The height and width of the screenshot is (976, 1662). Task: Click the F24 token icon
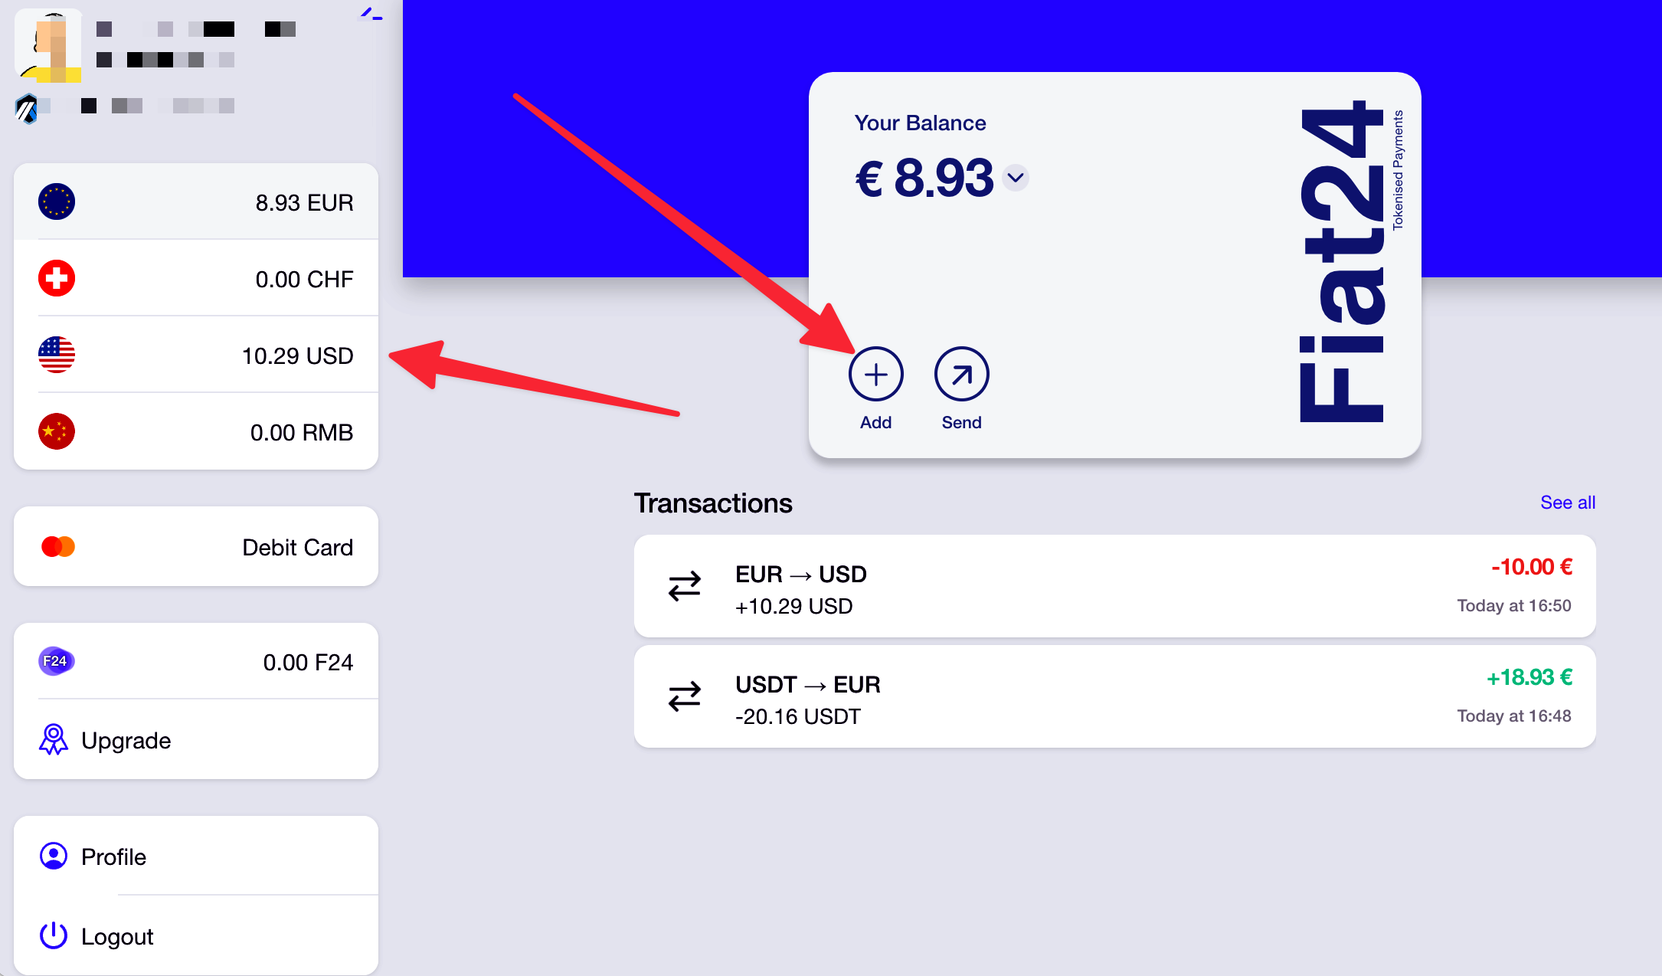point(56,661)
